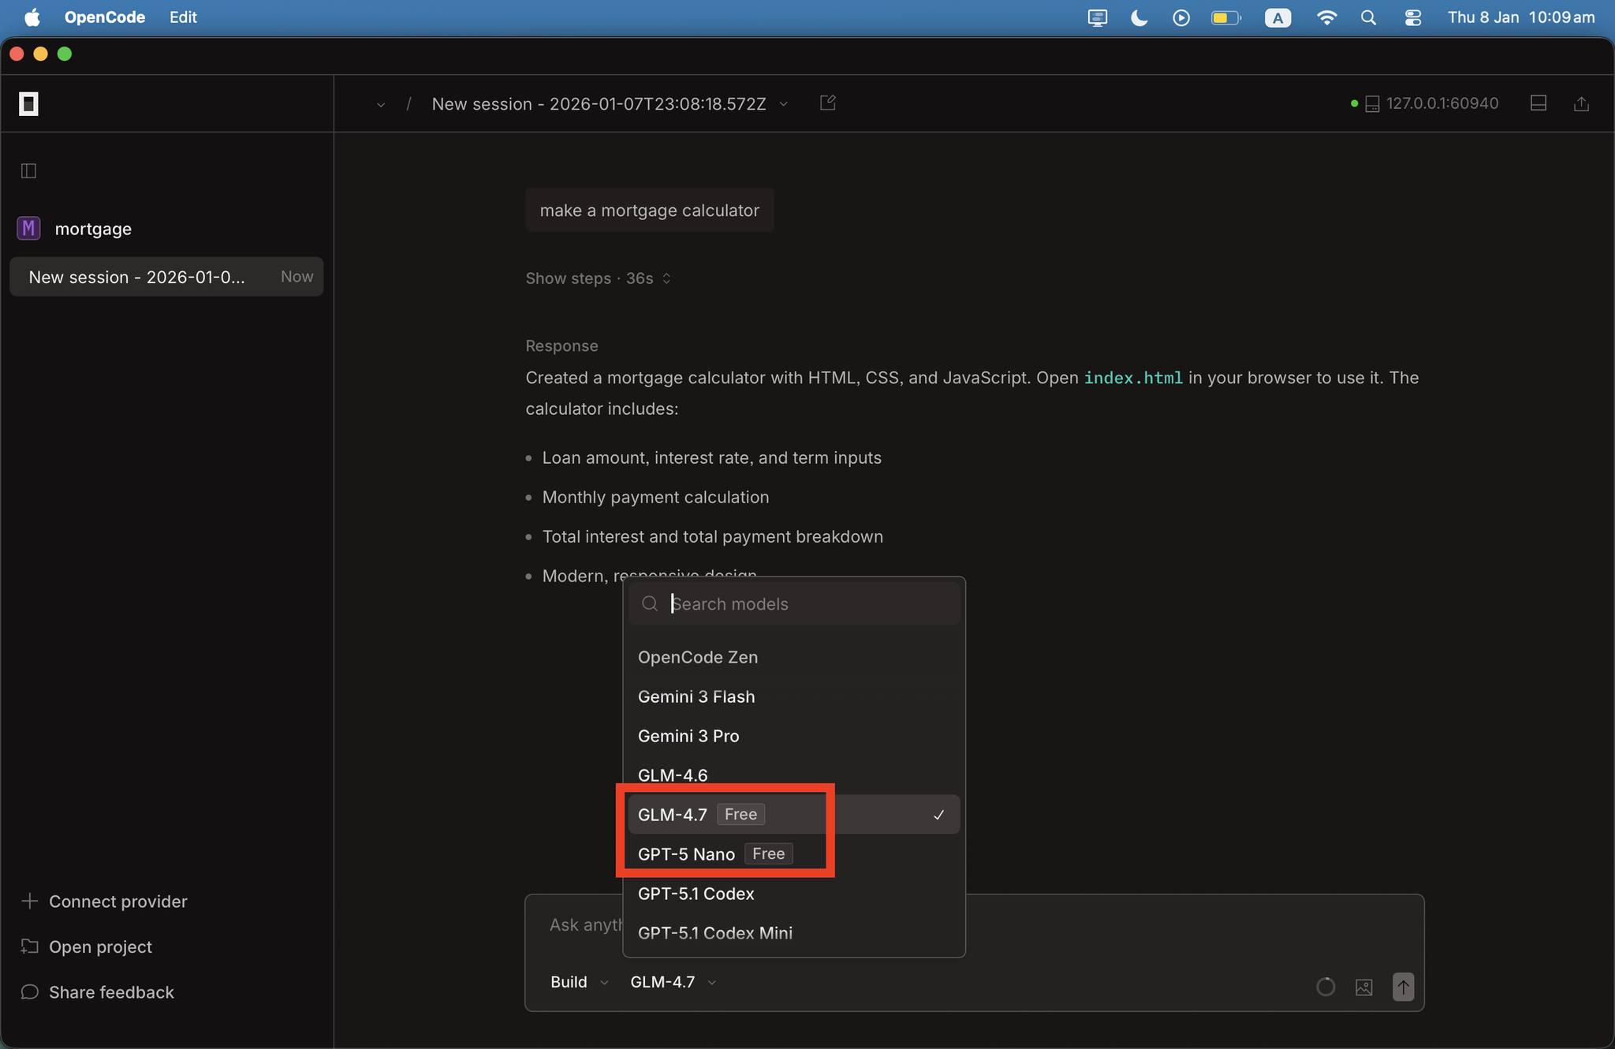
Task: Click the Do Not Disturb moon icon
Action: point(1139,17)
